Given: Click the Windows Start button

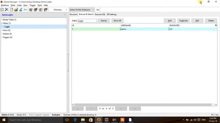Looking at the screenshot, I should tap(4, 120).
